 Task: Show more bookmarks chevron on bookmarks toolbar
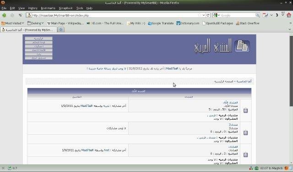coord(290,23)
